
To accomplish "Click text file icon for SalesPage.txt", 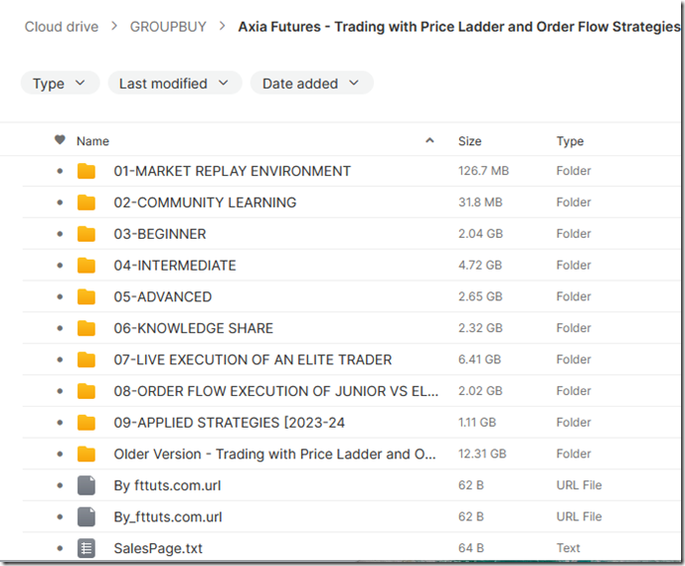I will (86, 548).
